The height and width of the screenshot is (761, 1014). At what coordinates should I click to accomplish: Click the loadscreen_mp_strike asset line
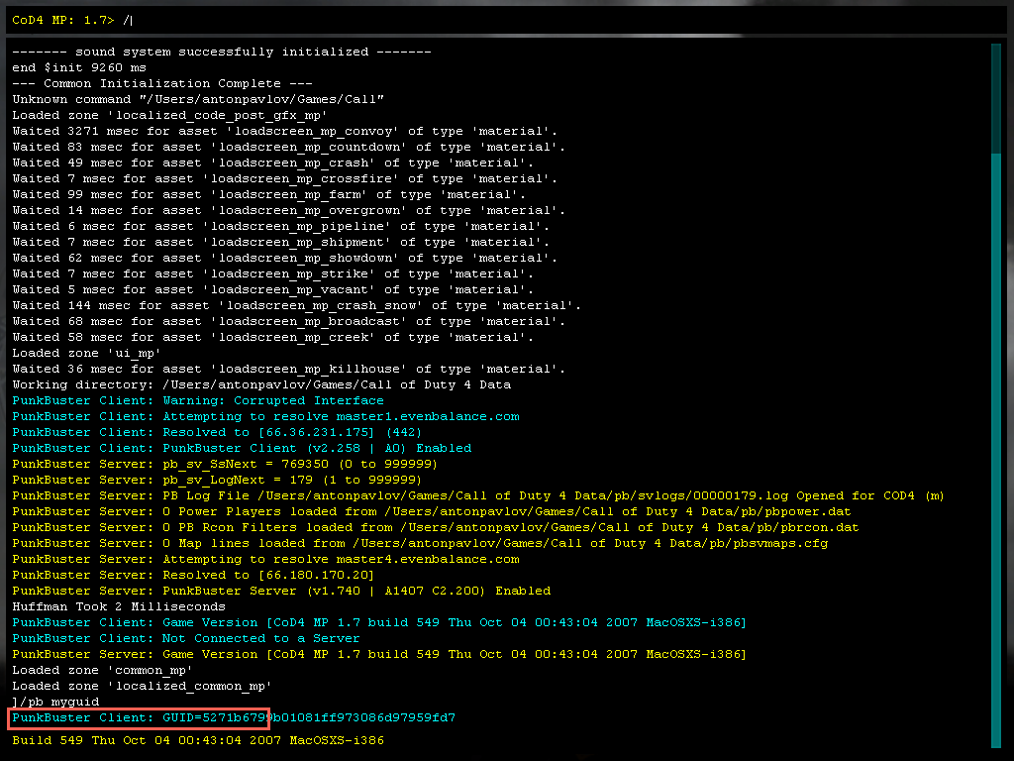point(273,273)
